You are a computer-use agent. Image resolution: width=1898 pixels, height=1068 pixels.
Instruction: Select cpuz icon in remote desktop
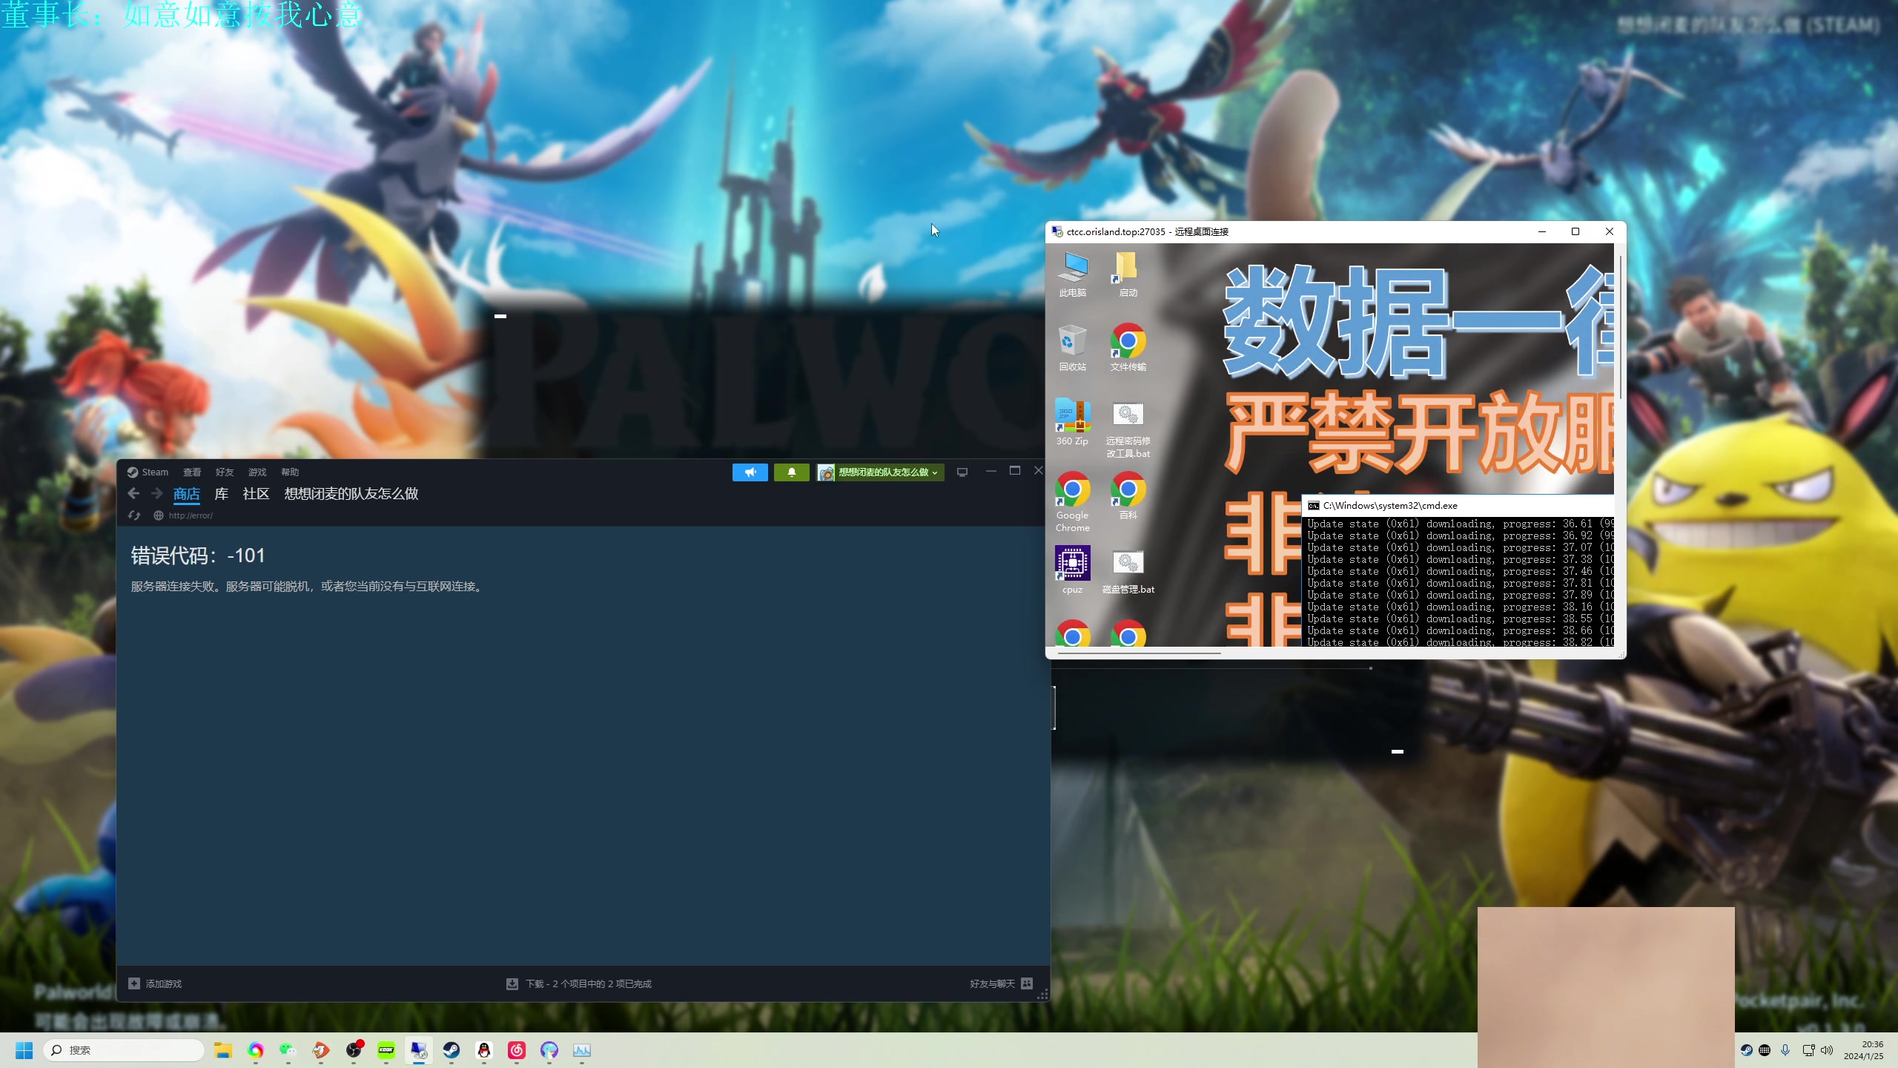tap(1073, 571)
